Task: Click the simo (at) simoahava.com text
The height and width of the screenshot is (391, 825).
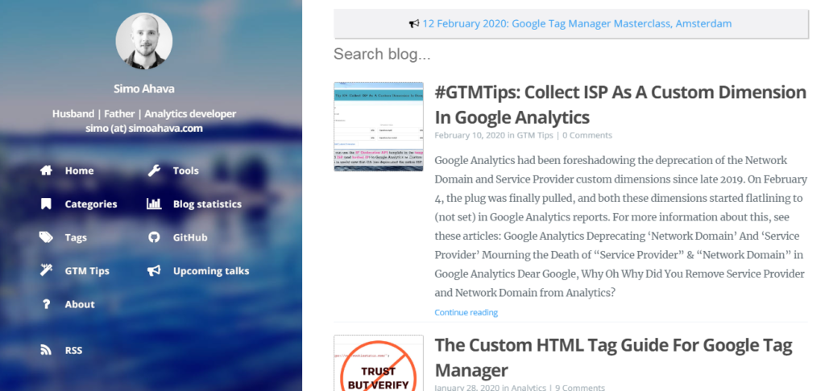Action: [143, 128]
